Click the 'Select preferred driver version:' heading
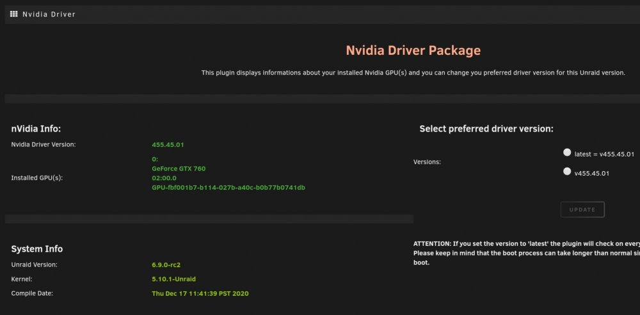Screen dimensions: 640x315 [x=486, y=129]
